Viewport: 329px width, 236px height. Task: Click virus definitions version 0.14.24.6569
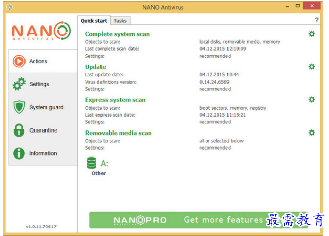pyautogui.click(x=214, y=82)
